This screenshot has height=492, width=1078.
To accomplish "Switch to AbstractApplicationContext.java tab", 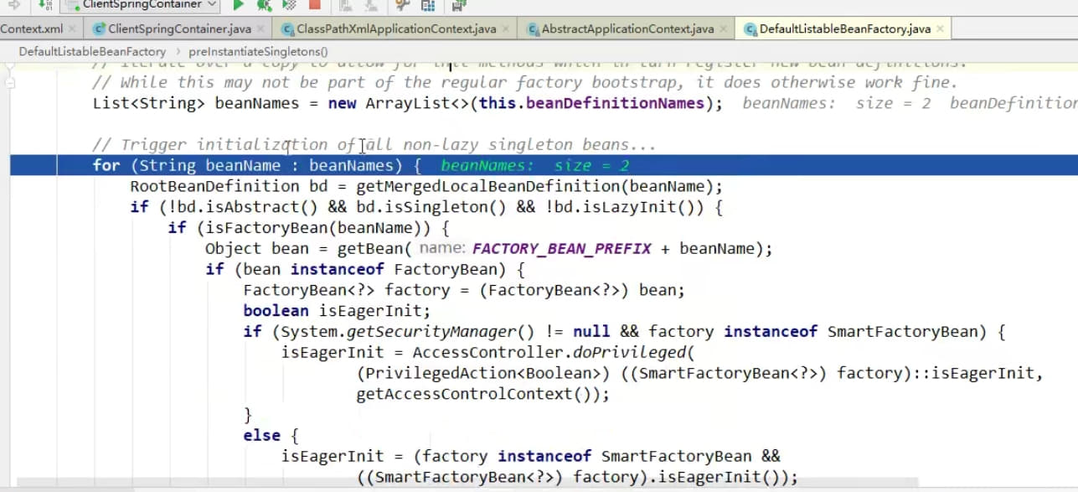I will tap(627, 28).
